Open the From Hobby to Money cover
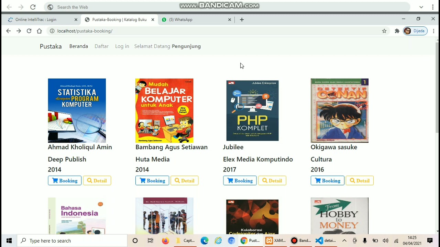Screen dimensions: 440x247 pos(340,216)
